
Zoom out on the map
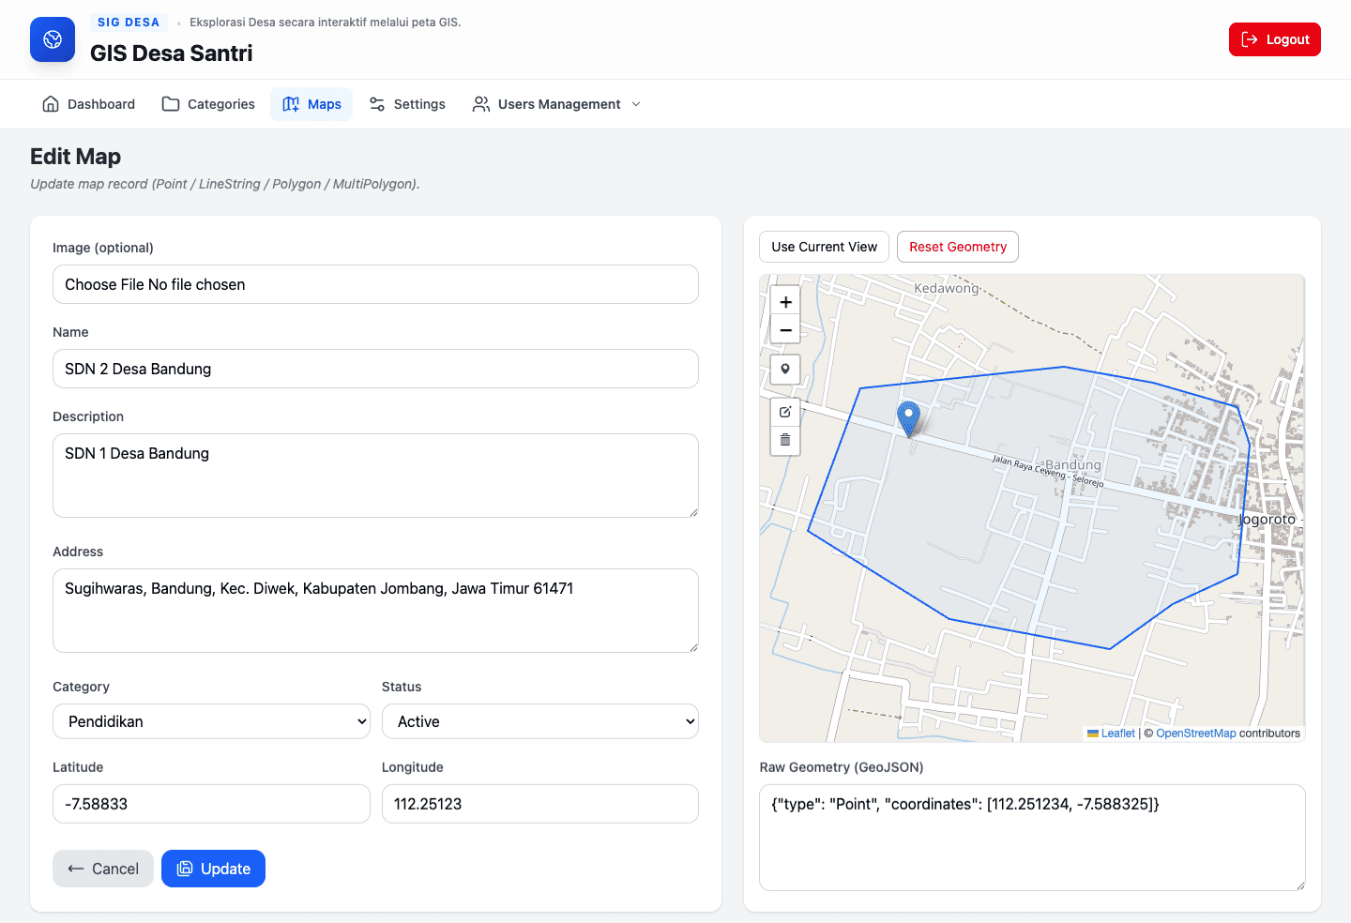[x=785, y=330]
